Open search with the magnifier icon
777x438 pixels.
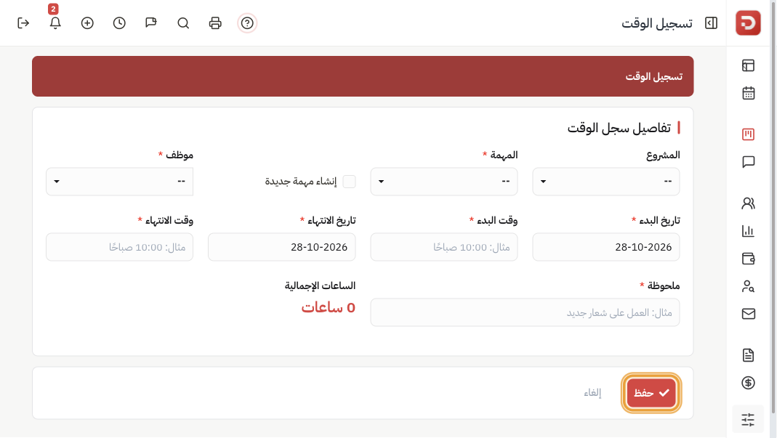[183, 23]
